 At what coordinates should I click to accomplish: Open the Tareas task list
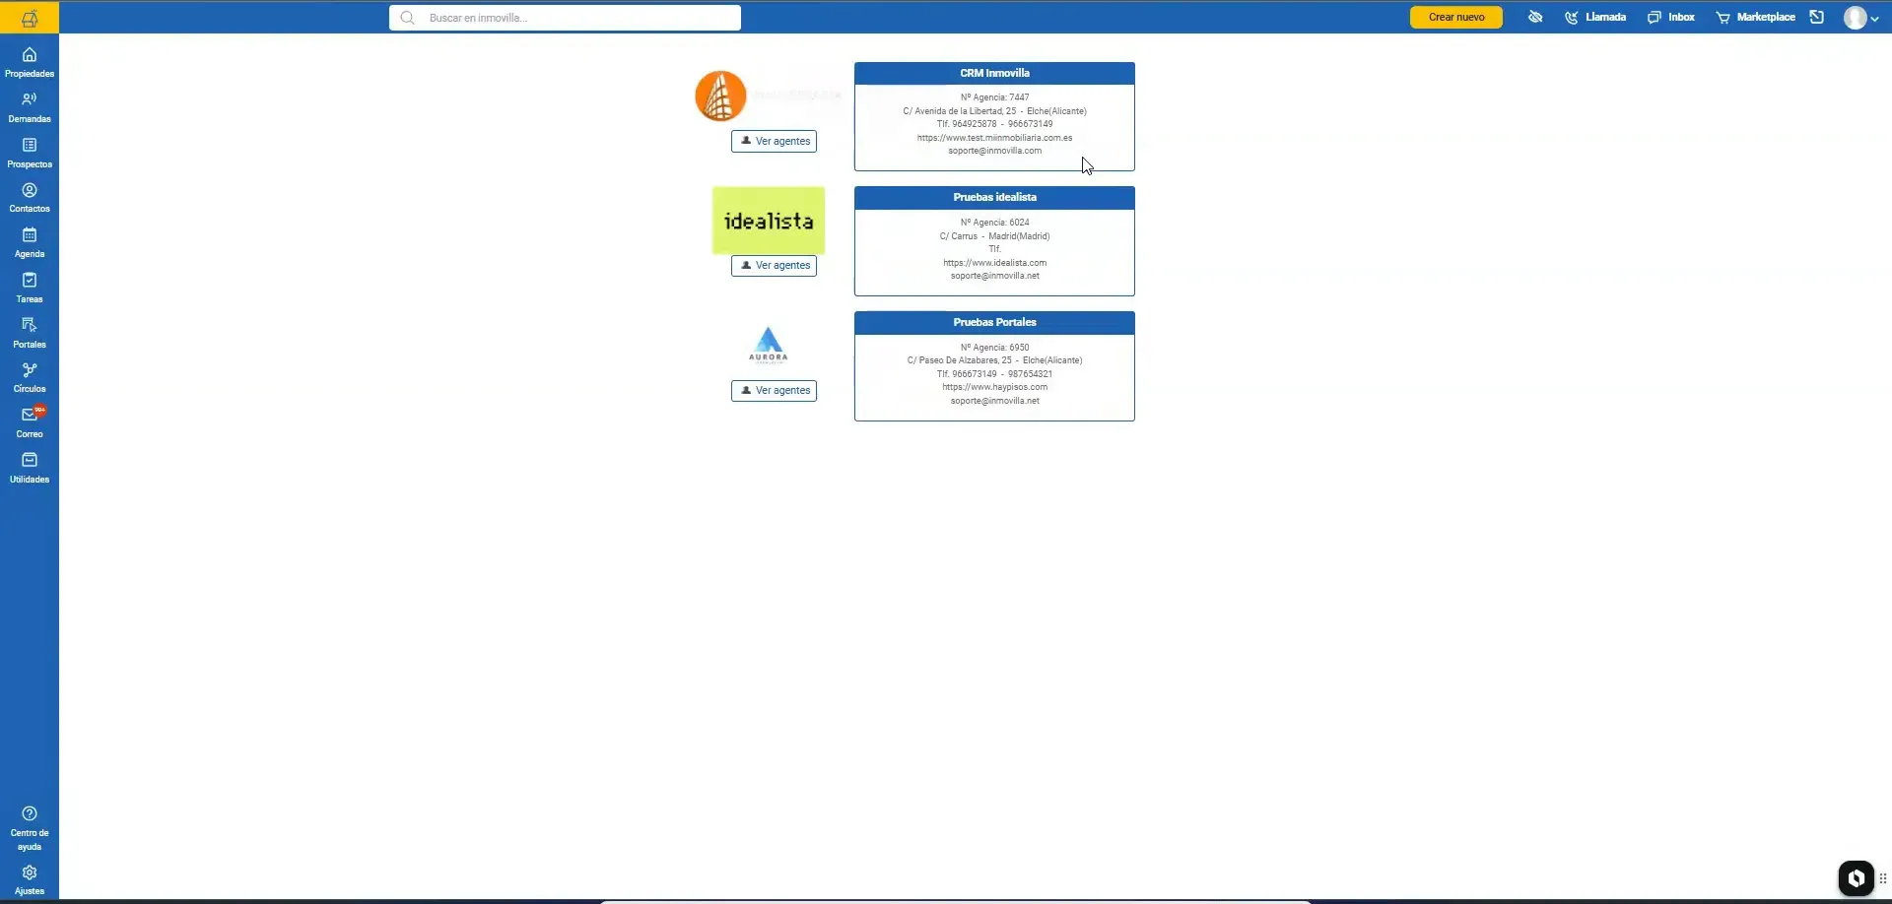tap(30, 289)
